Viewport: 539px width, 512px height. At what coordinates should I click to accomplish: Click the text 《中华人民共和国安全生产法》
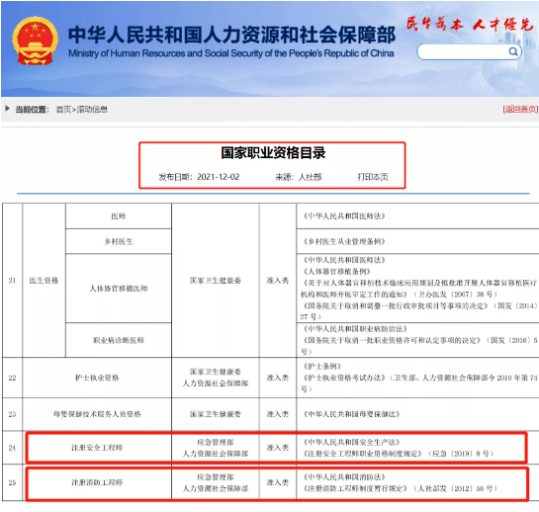tap(351, 442)
